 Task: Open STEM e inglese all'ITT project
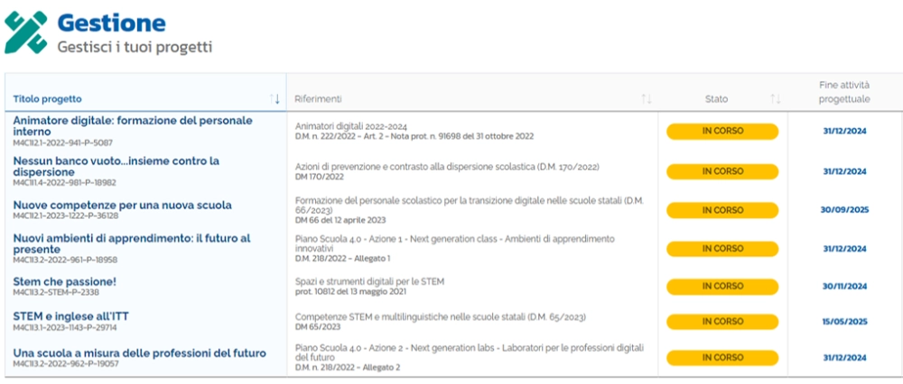79,315
